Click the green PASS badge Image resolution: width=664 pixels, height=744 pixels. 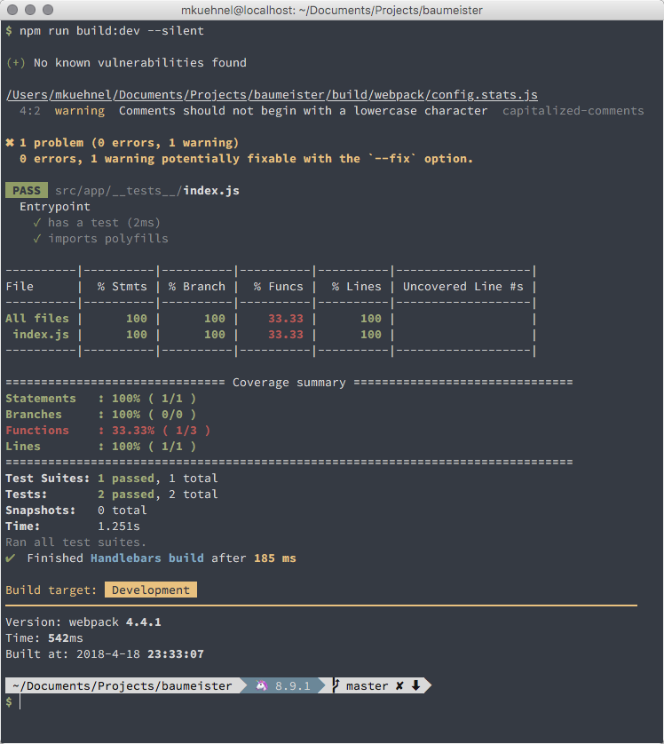27,190
